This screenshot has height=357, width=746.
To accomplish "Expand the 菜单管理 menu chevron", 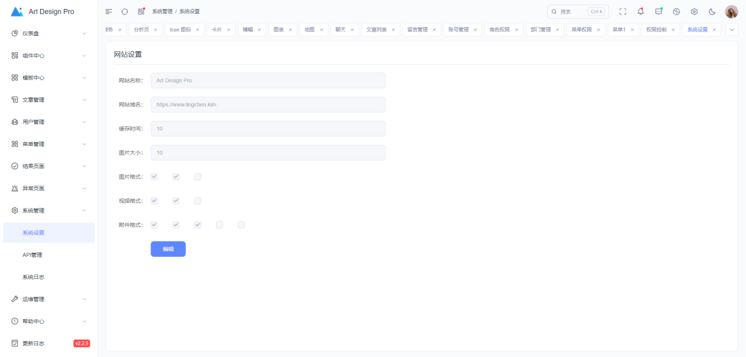I will tap(84, 144).
